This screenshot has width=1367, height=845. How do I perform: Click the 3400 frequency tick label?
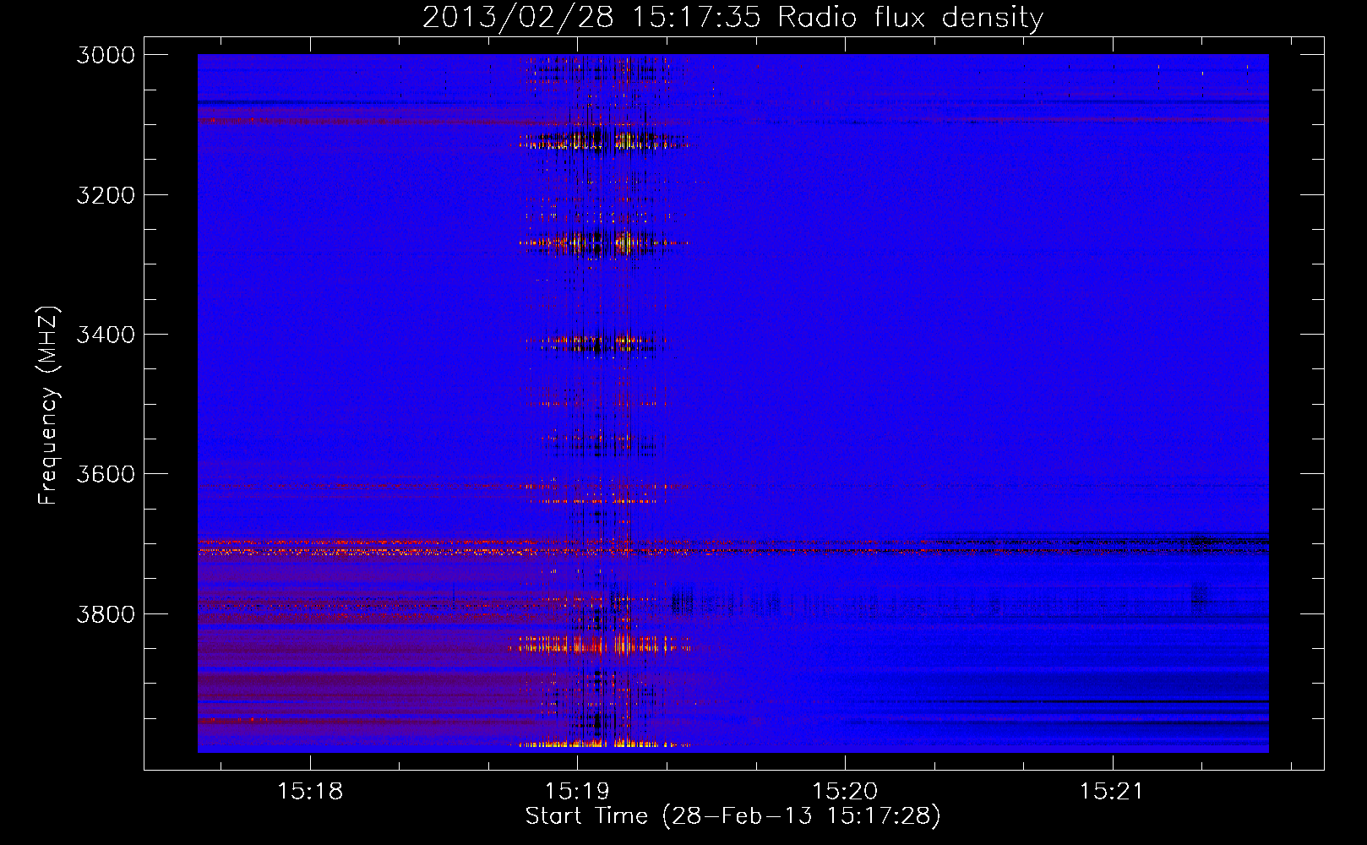click(x=105, y=335)
